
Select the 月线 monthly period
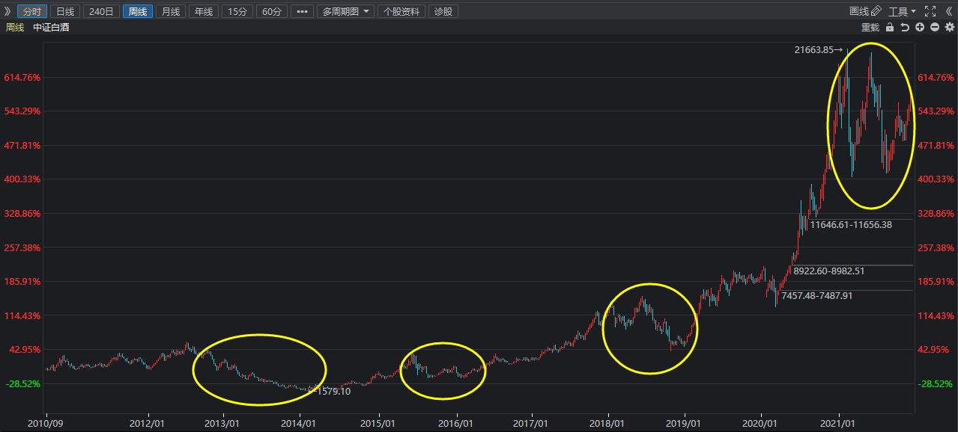171,11
